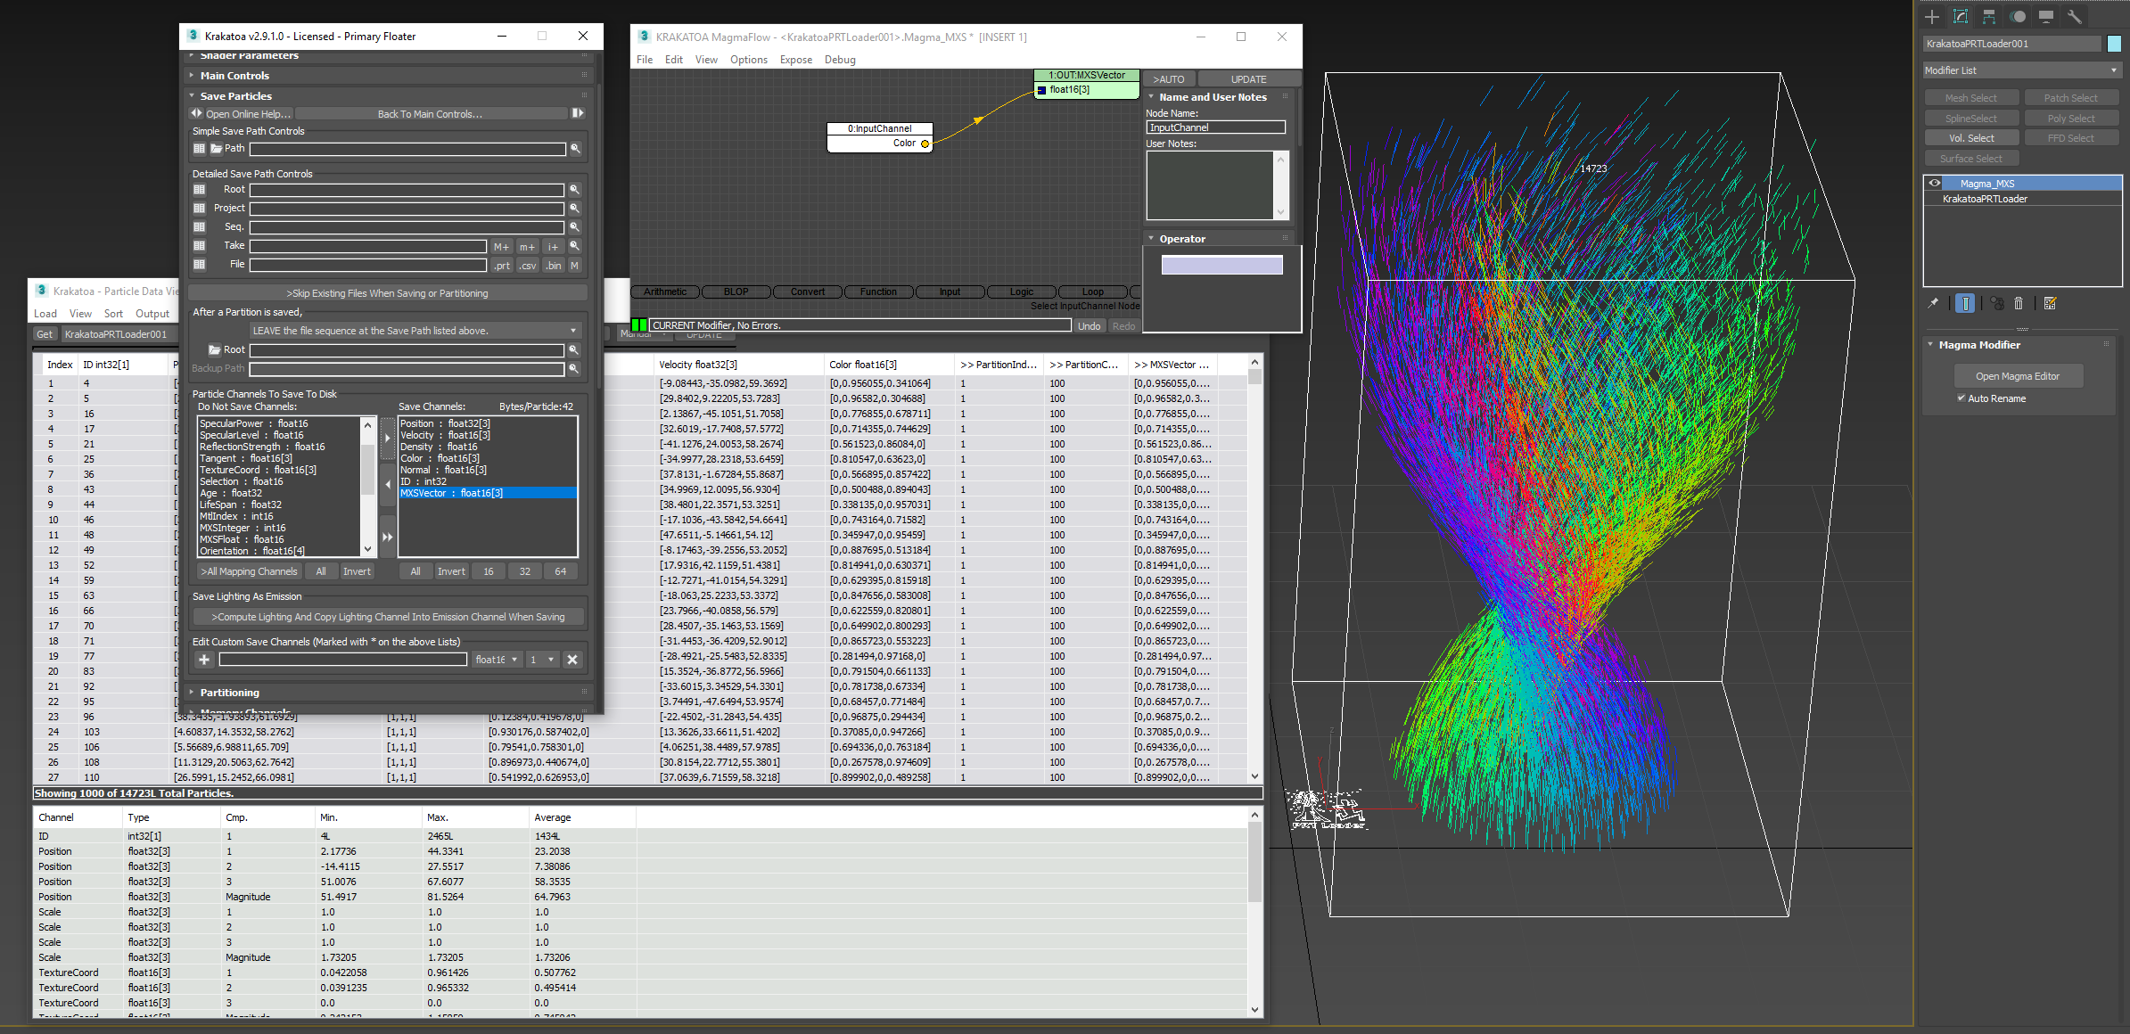Toggle >AUTO update in MagmaFlow
This screenshot has width=2130, height=1034.
tap(1168, 79)
